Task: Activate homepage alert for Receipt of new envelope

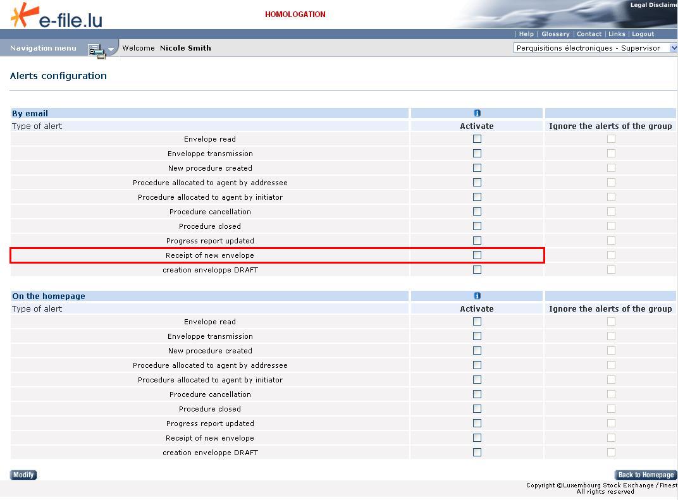Action: coord(477,438)
